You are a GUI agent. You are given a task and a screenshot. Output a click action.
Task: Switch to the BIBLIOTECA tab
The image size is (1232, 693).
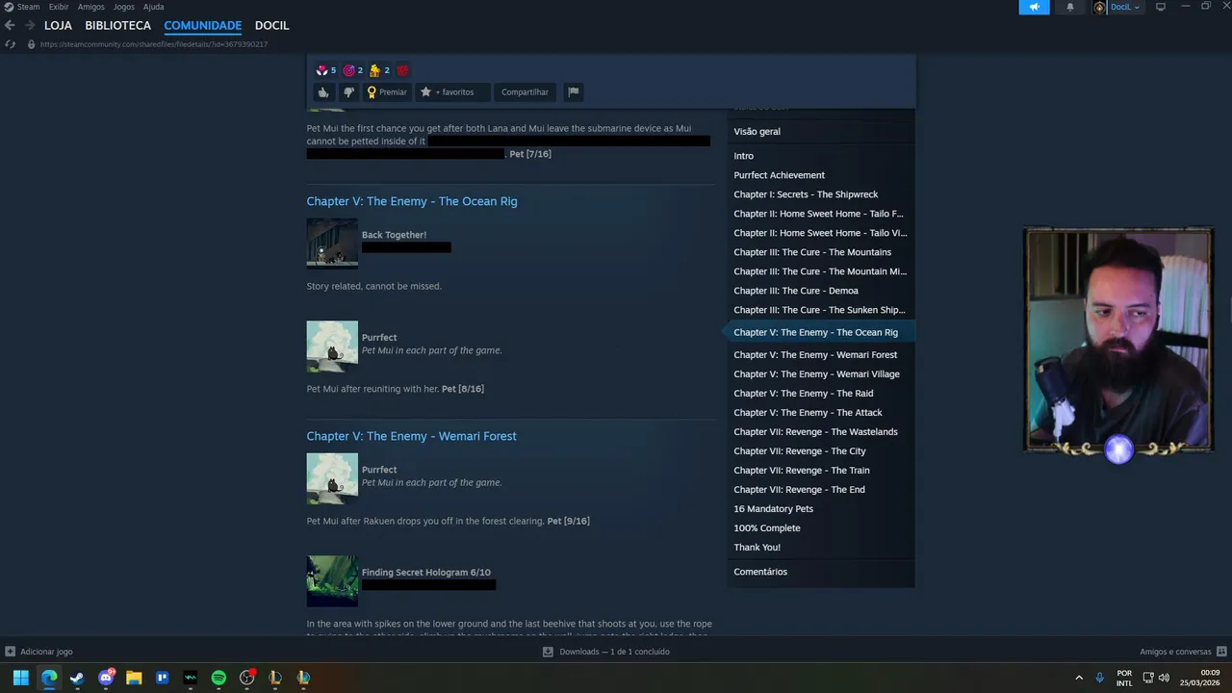117,25
